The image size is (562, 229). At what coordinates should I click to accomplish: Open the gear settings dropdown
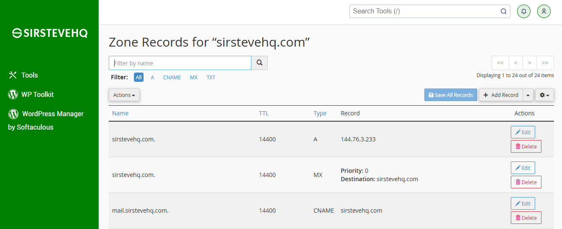click(x=544, y=95)
